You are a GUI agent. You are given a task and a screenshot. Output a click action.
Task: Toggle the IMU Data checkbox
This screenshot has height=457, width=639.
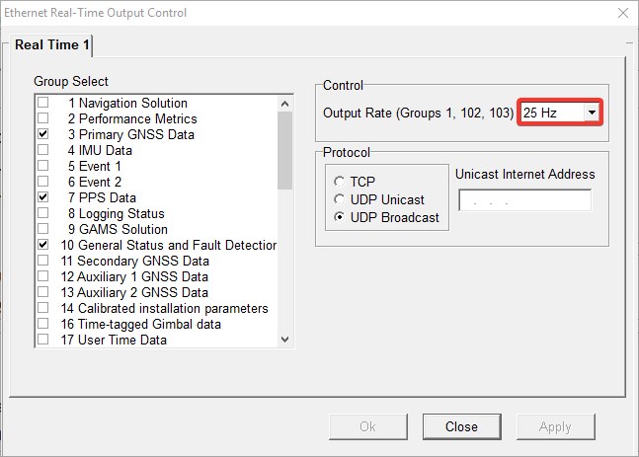point(43,150)
